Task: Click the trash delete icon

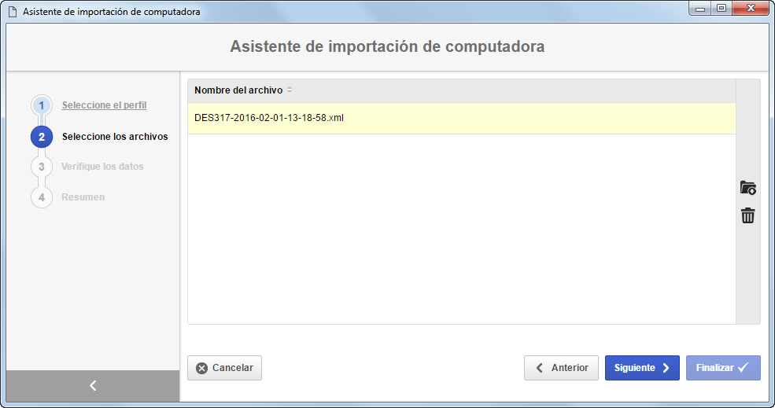Action: pos(747,215)
